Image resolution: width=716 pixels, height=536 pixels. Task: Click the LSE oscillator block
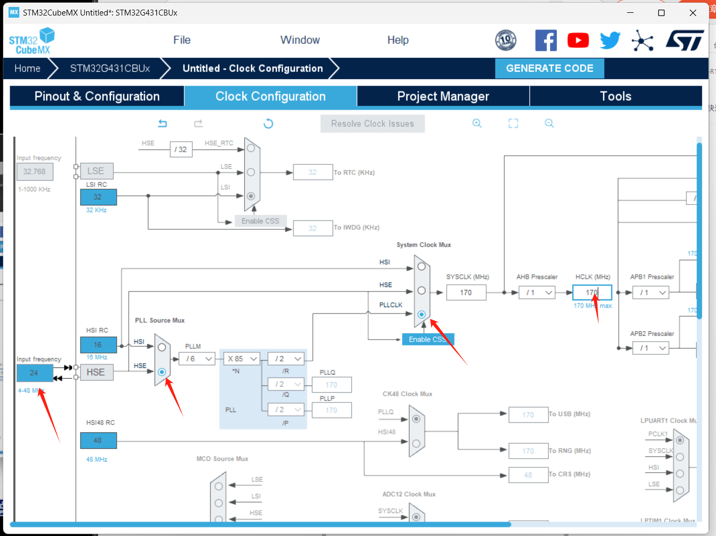coord(96,171)
